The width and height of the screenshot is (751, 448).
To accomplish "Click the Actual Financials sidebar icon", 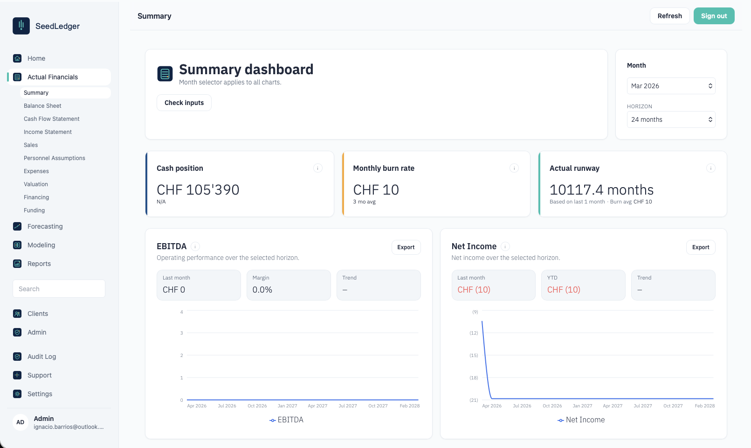I will click(17, 77).
